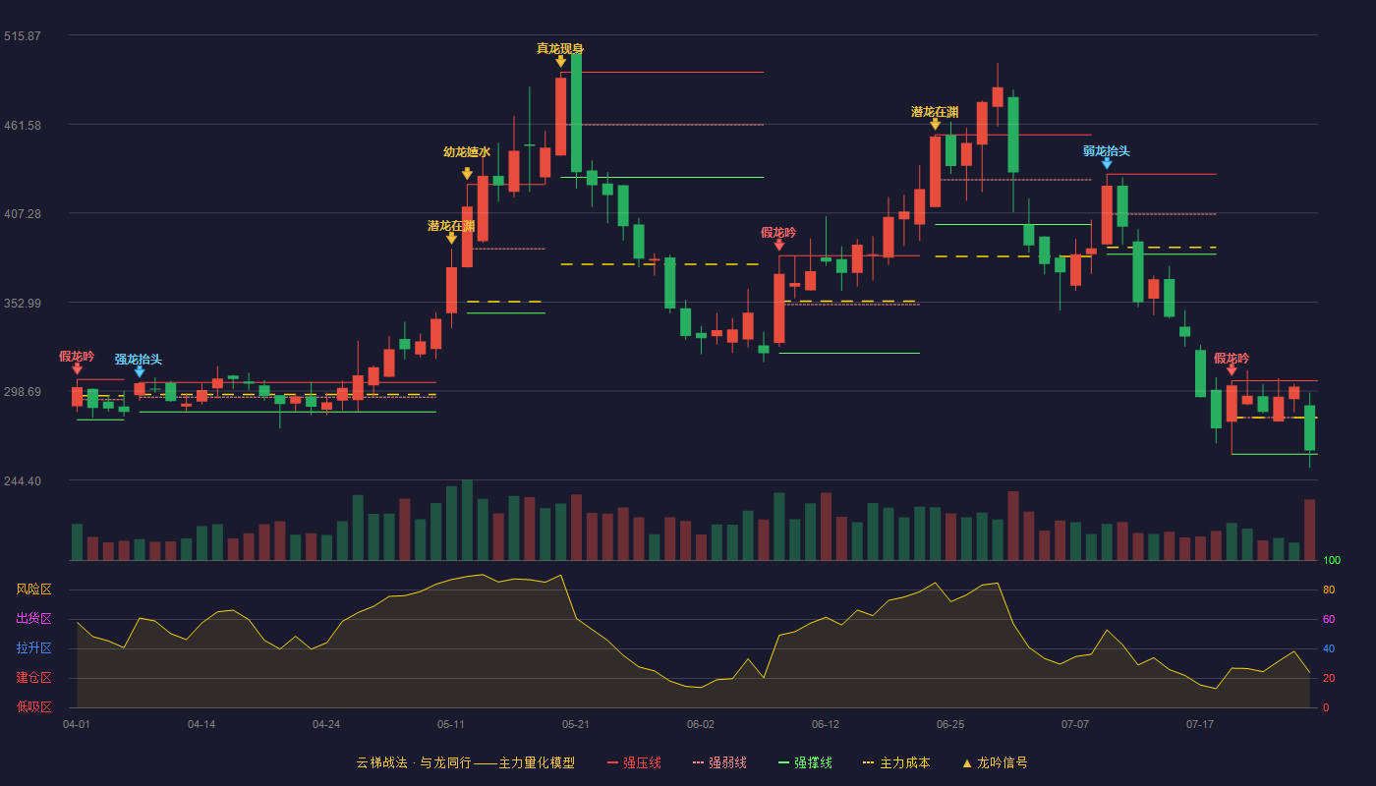Click the 04-14 date label

(x=201, y=724)
